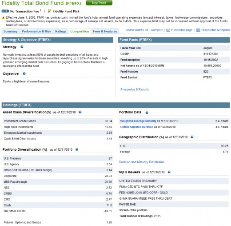Open Prospectus & Reports link under Fund Facts
Screen dimensions: 231x226
click(135, 89)
